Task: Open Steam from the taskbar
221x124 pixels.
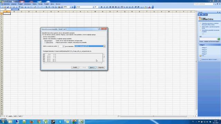Action: (53, 122)
